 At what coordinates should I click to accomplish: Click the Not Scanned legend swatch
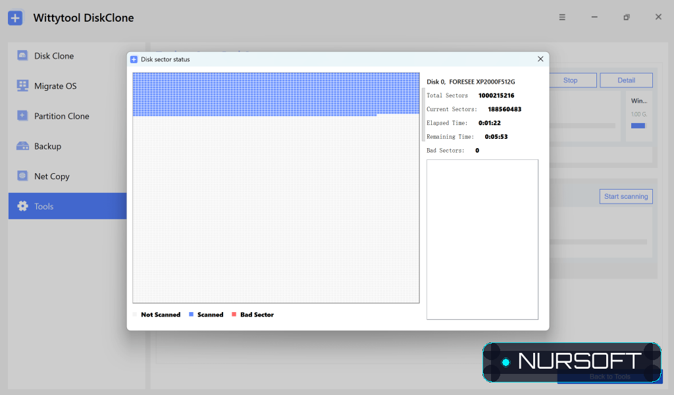[x=135, y=314]
